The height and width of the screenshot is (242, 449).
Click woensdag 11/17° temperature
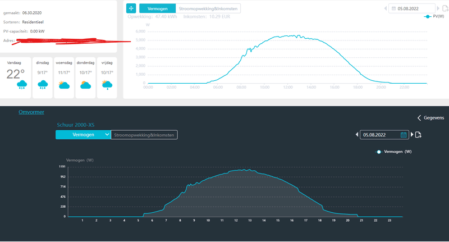tap(64, 72)
